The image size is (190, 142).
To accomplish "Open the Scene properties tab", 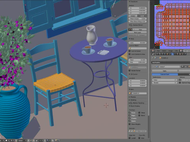I will [162, 54].
